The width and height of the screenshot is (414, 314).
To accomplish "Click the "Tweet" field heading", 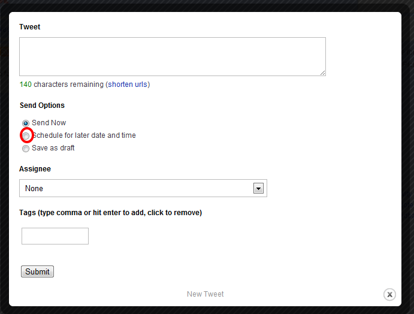I will pos(30,27).
